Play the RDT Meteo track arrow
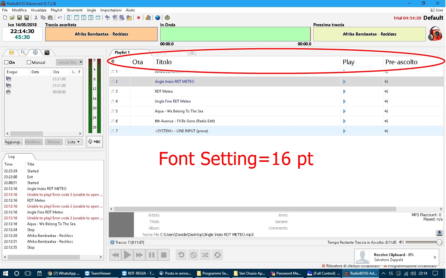 [x=344, y=91]
